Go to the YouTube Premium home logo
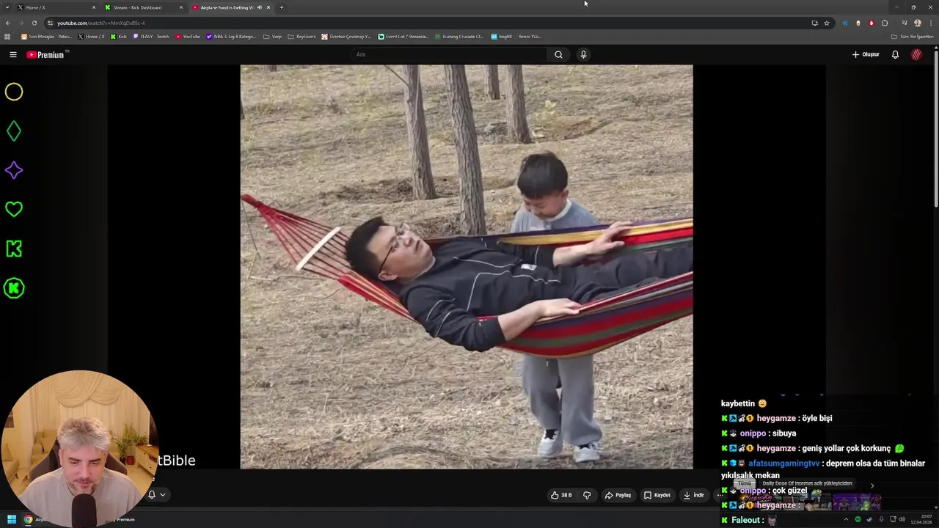Viewport: 939px width, 528px height. 47,54
